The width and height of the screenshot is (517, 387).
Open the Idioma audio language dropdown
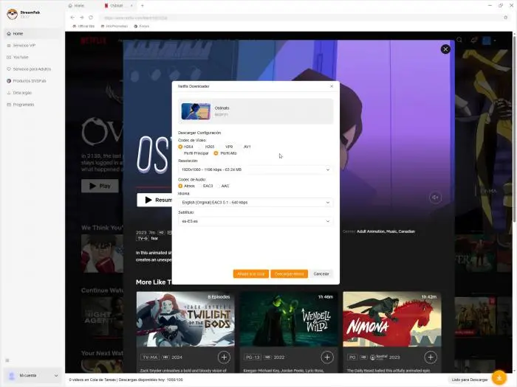pos(256,203)
